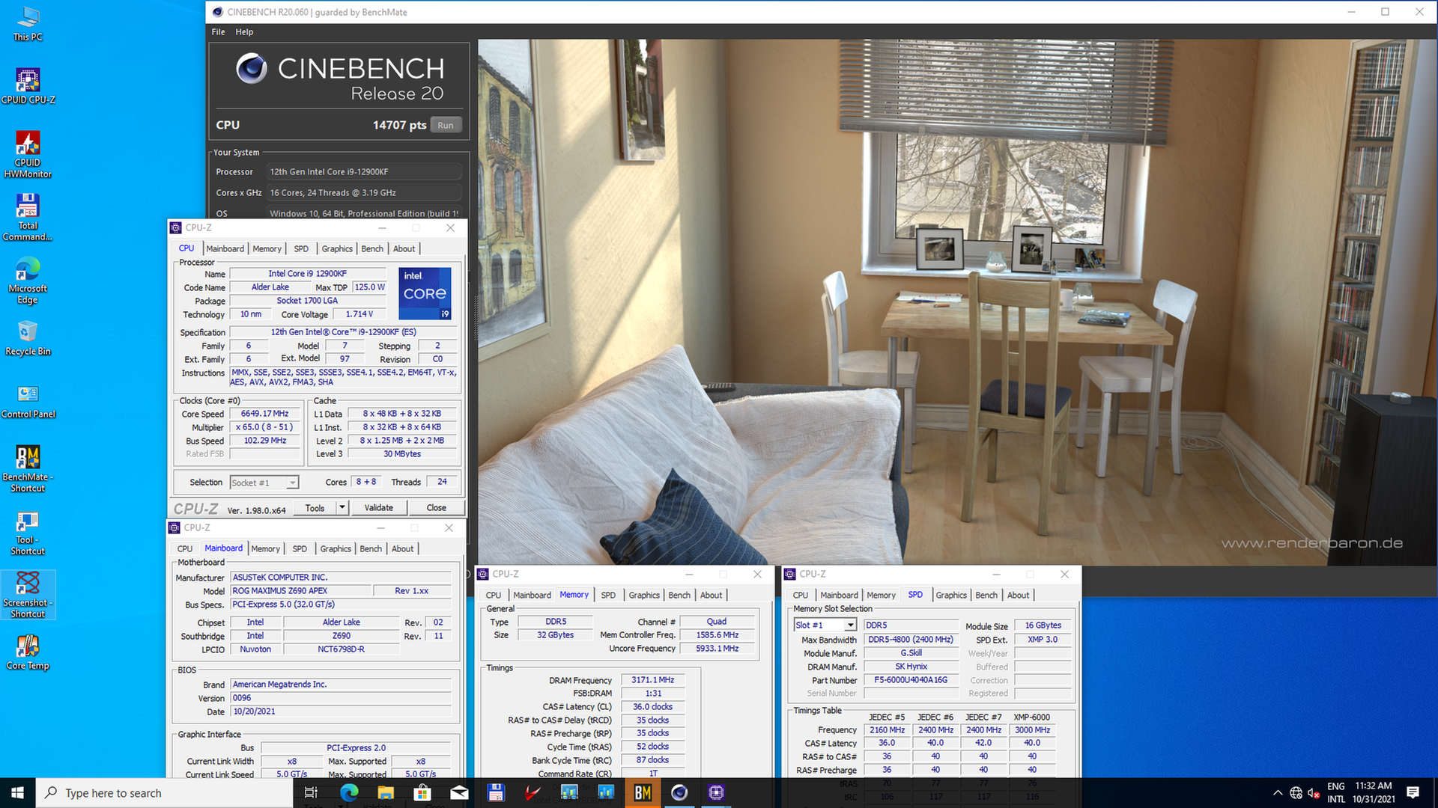Open notification center icon
The image size is (1438, 808).
[x=1413, y=792]
